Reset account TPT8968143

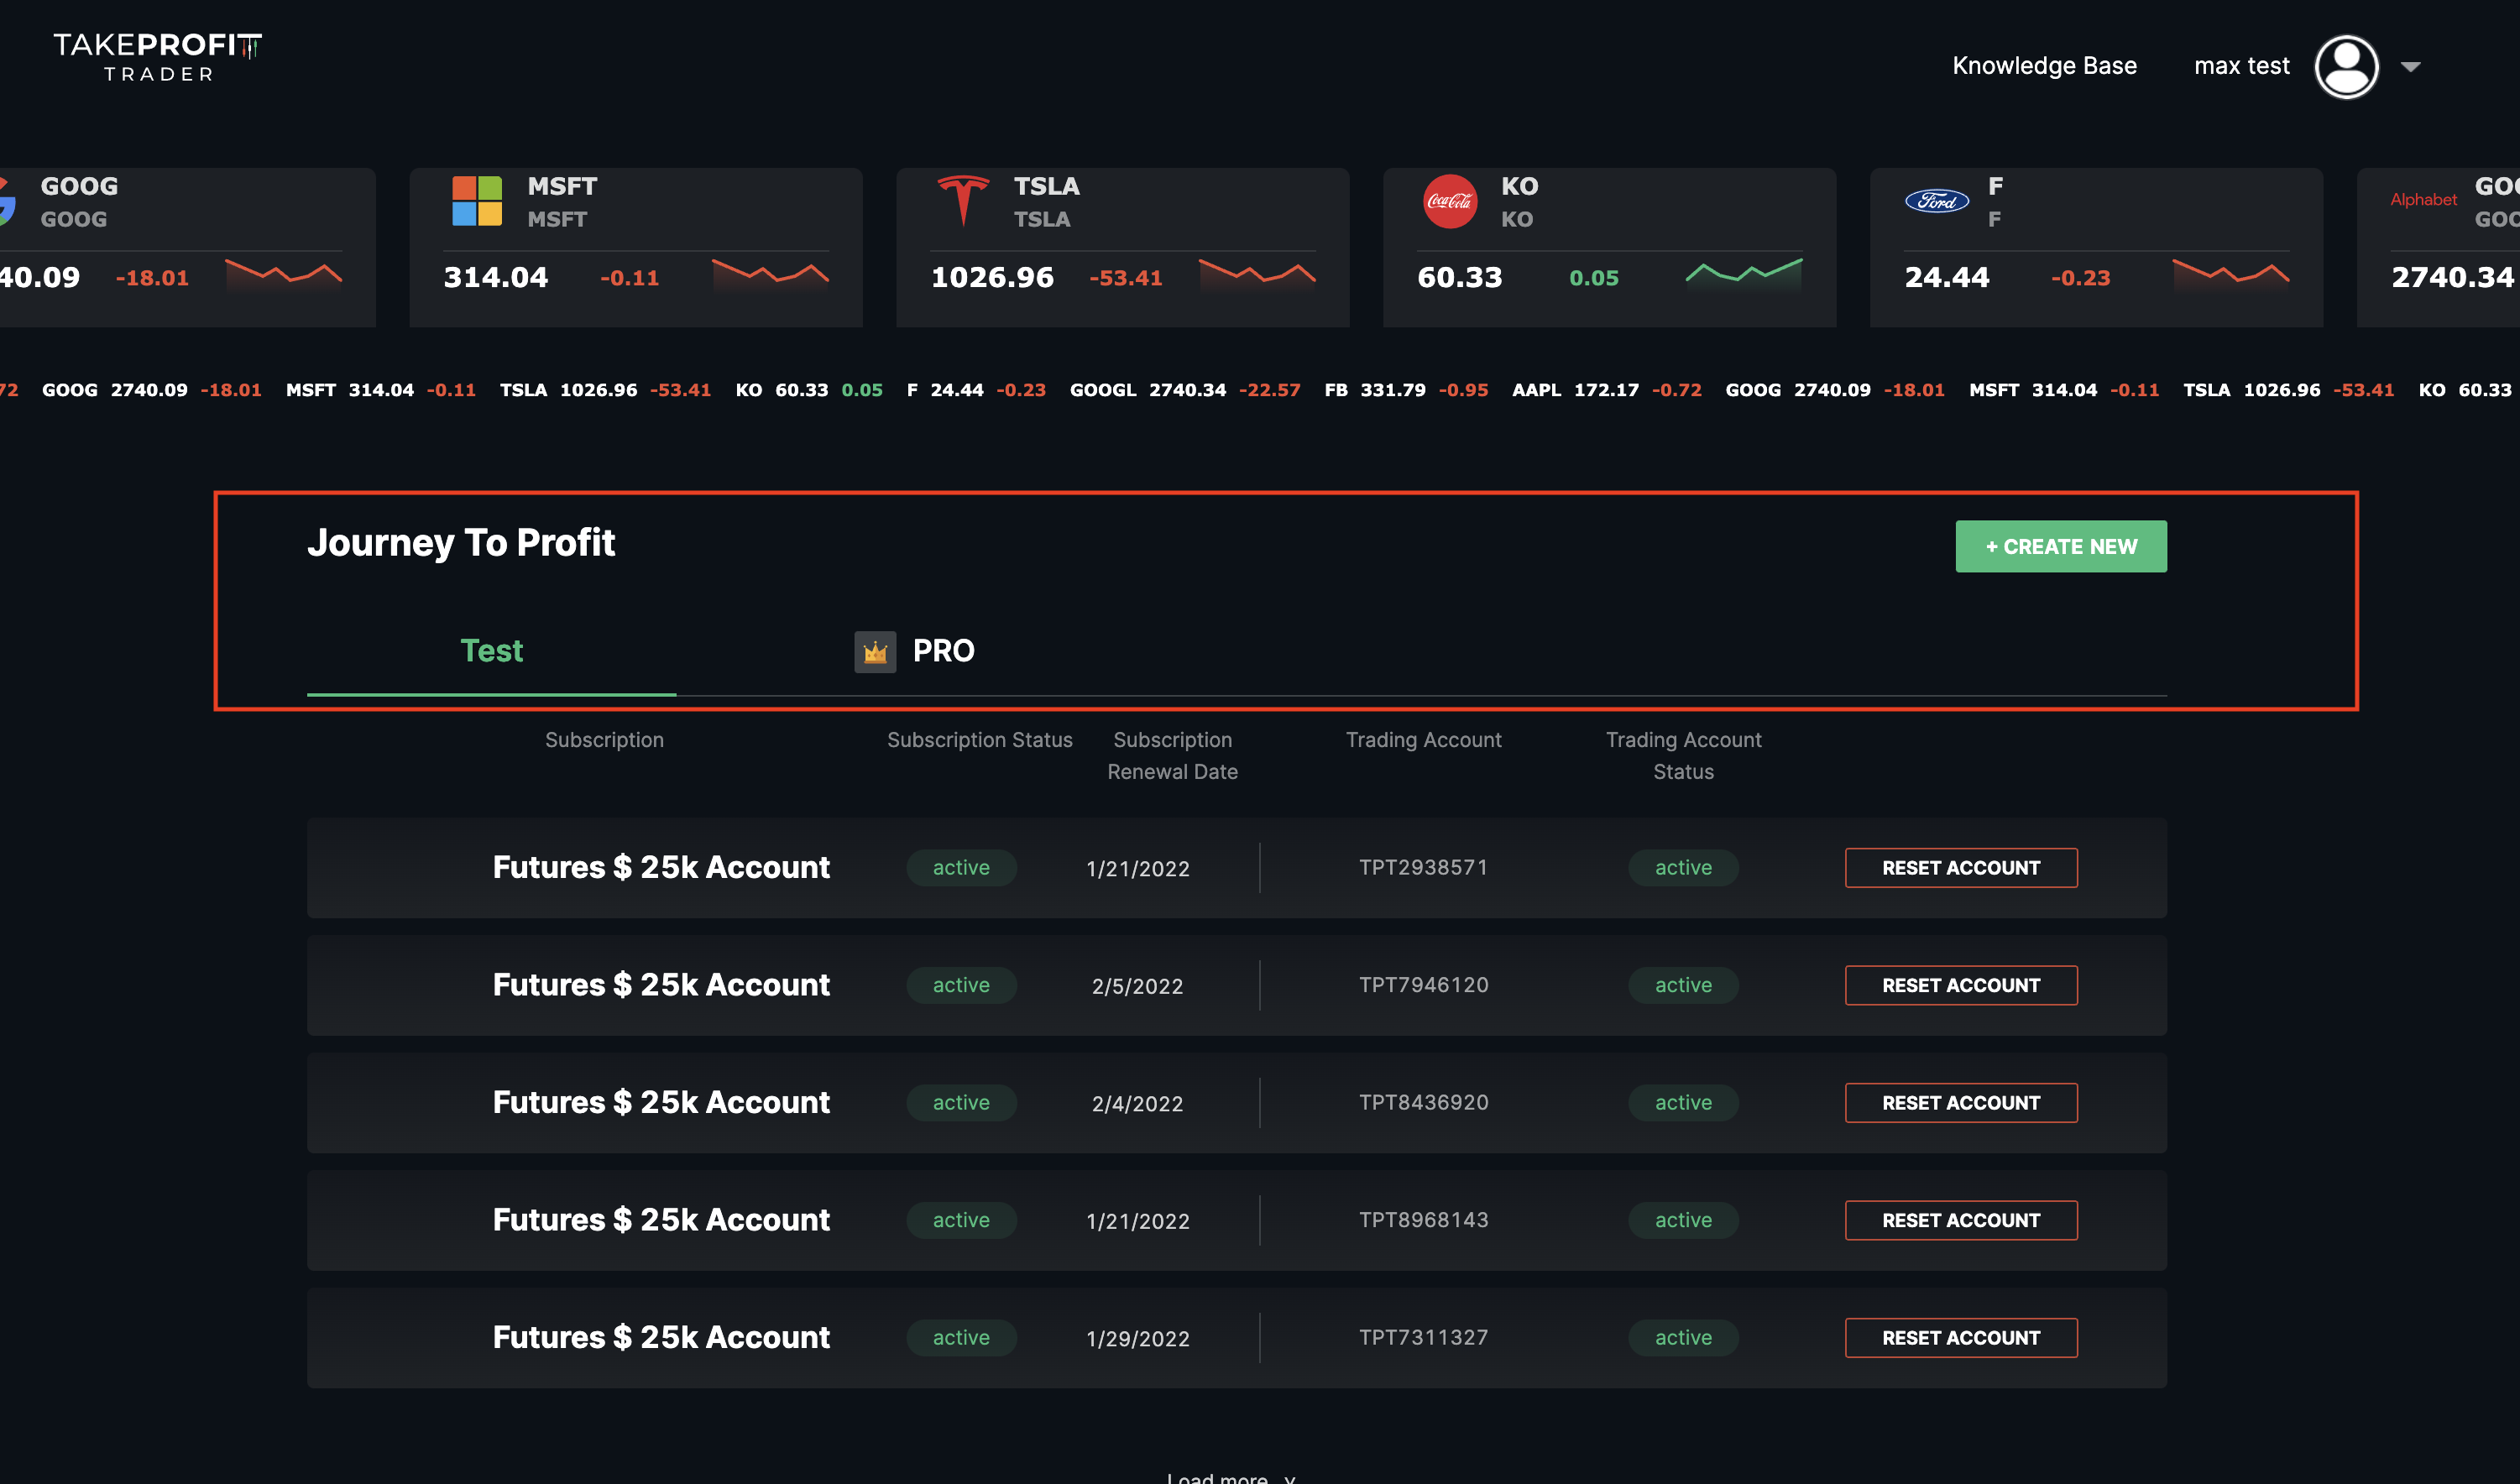click(1960, 1220)
